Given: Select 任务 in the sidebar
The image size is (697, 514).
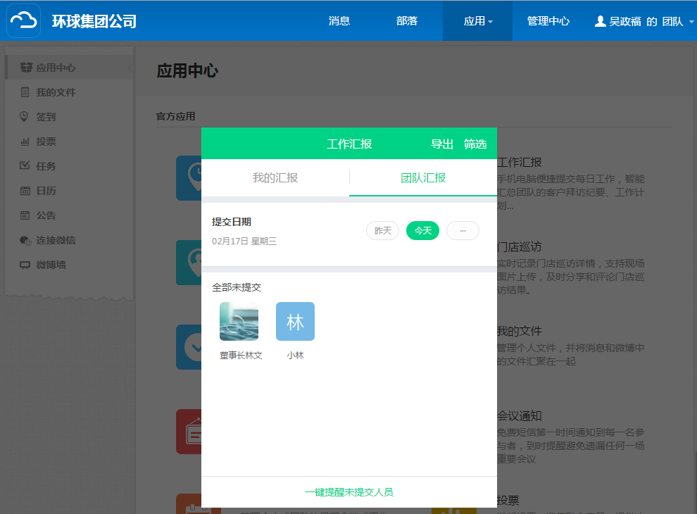Looking at the screenshot, I should tap(46, 166).
